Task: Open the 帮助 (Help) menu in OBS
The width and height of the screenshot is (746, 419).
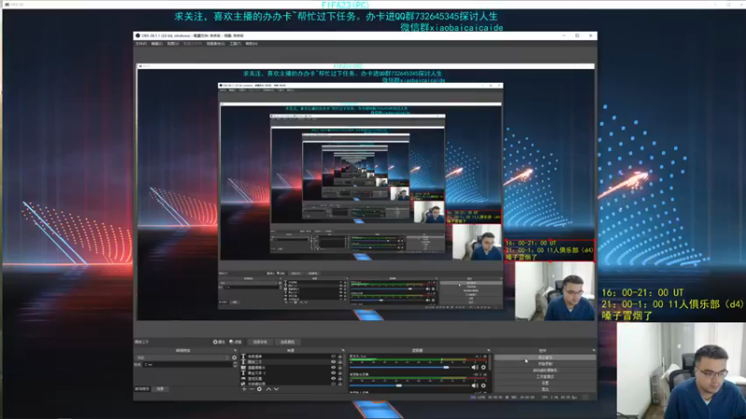Action: click(251, 44)
